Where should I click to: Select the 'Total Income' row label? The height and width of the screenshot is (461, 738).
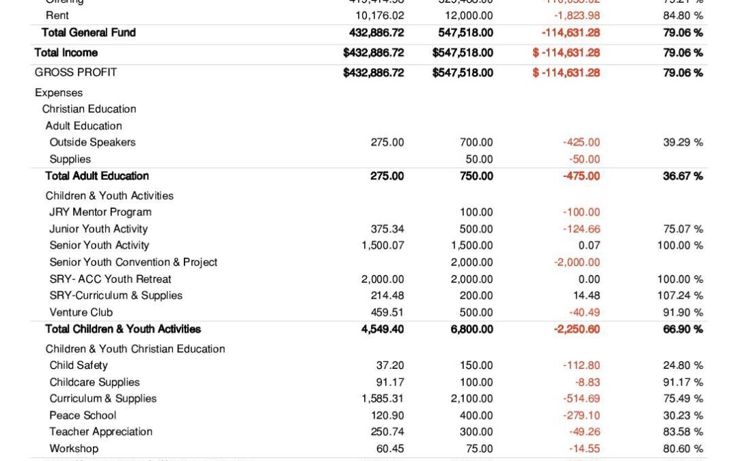66,53
